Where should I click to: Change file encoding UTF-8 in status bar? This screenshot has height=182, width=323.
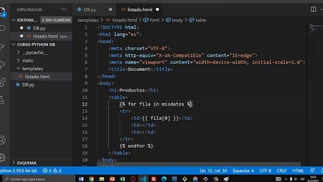(265, 171)
